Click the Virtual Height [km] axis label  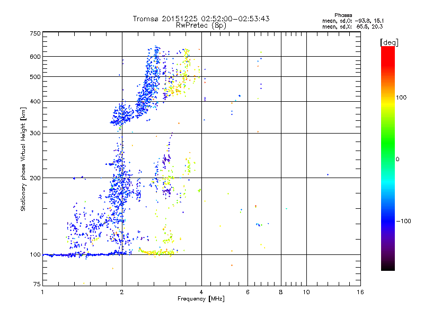click(23, 159)
